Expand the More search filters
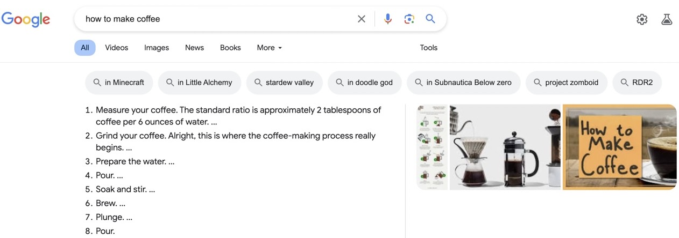The height and width of the screenshot is (238, 679). click(269, 48)
